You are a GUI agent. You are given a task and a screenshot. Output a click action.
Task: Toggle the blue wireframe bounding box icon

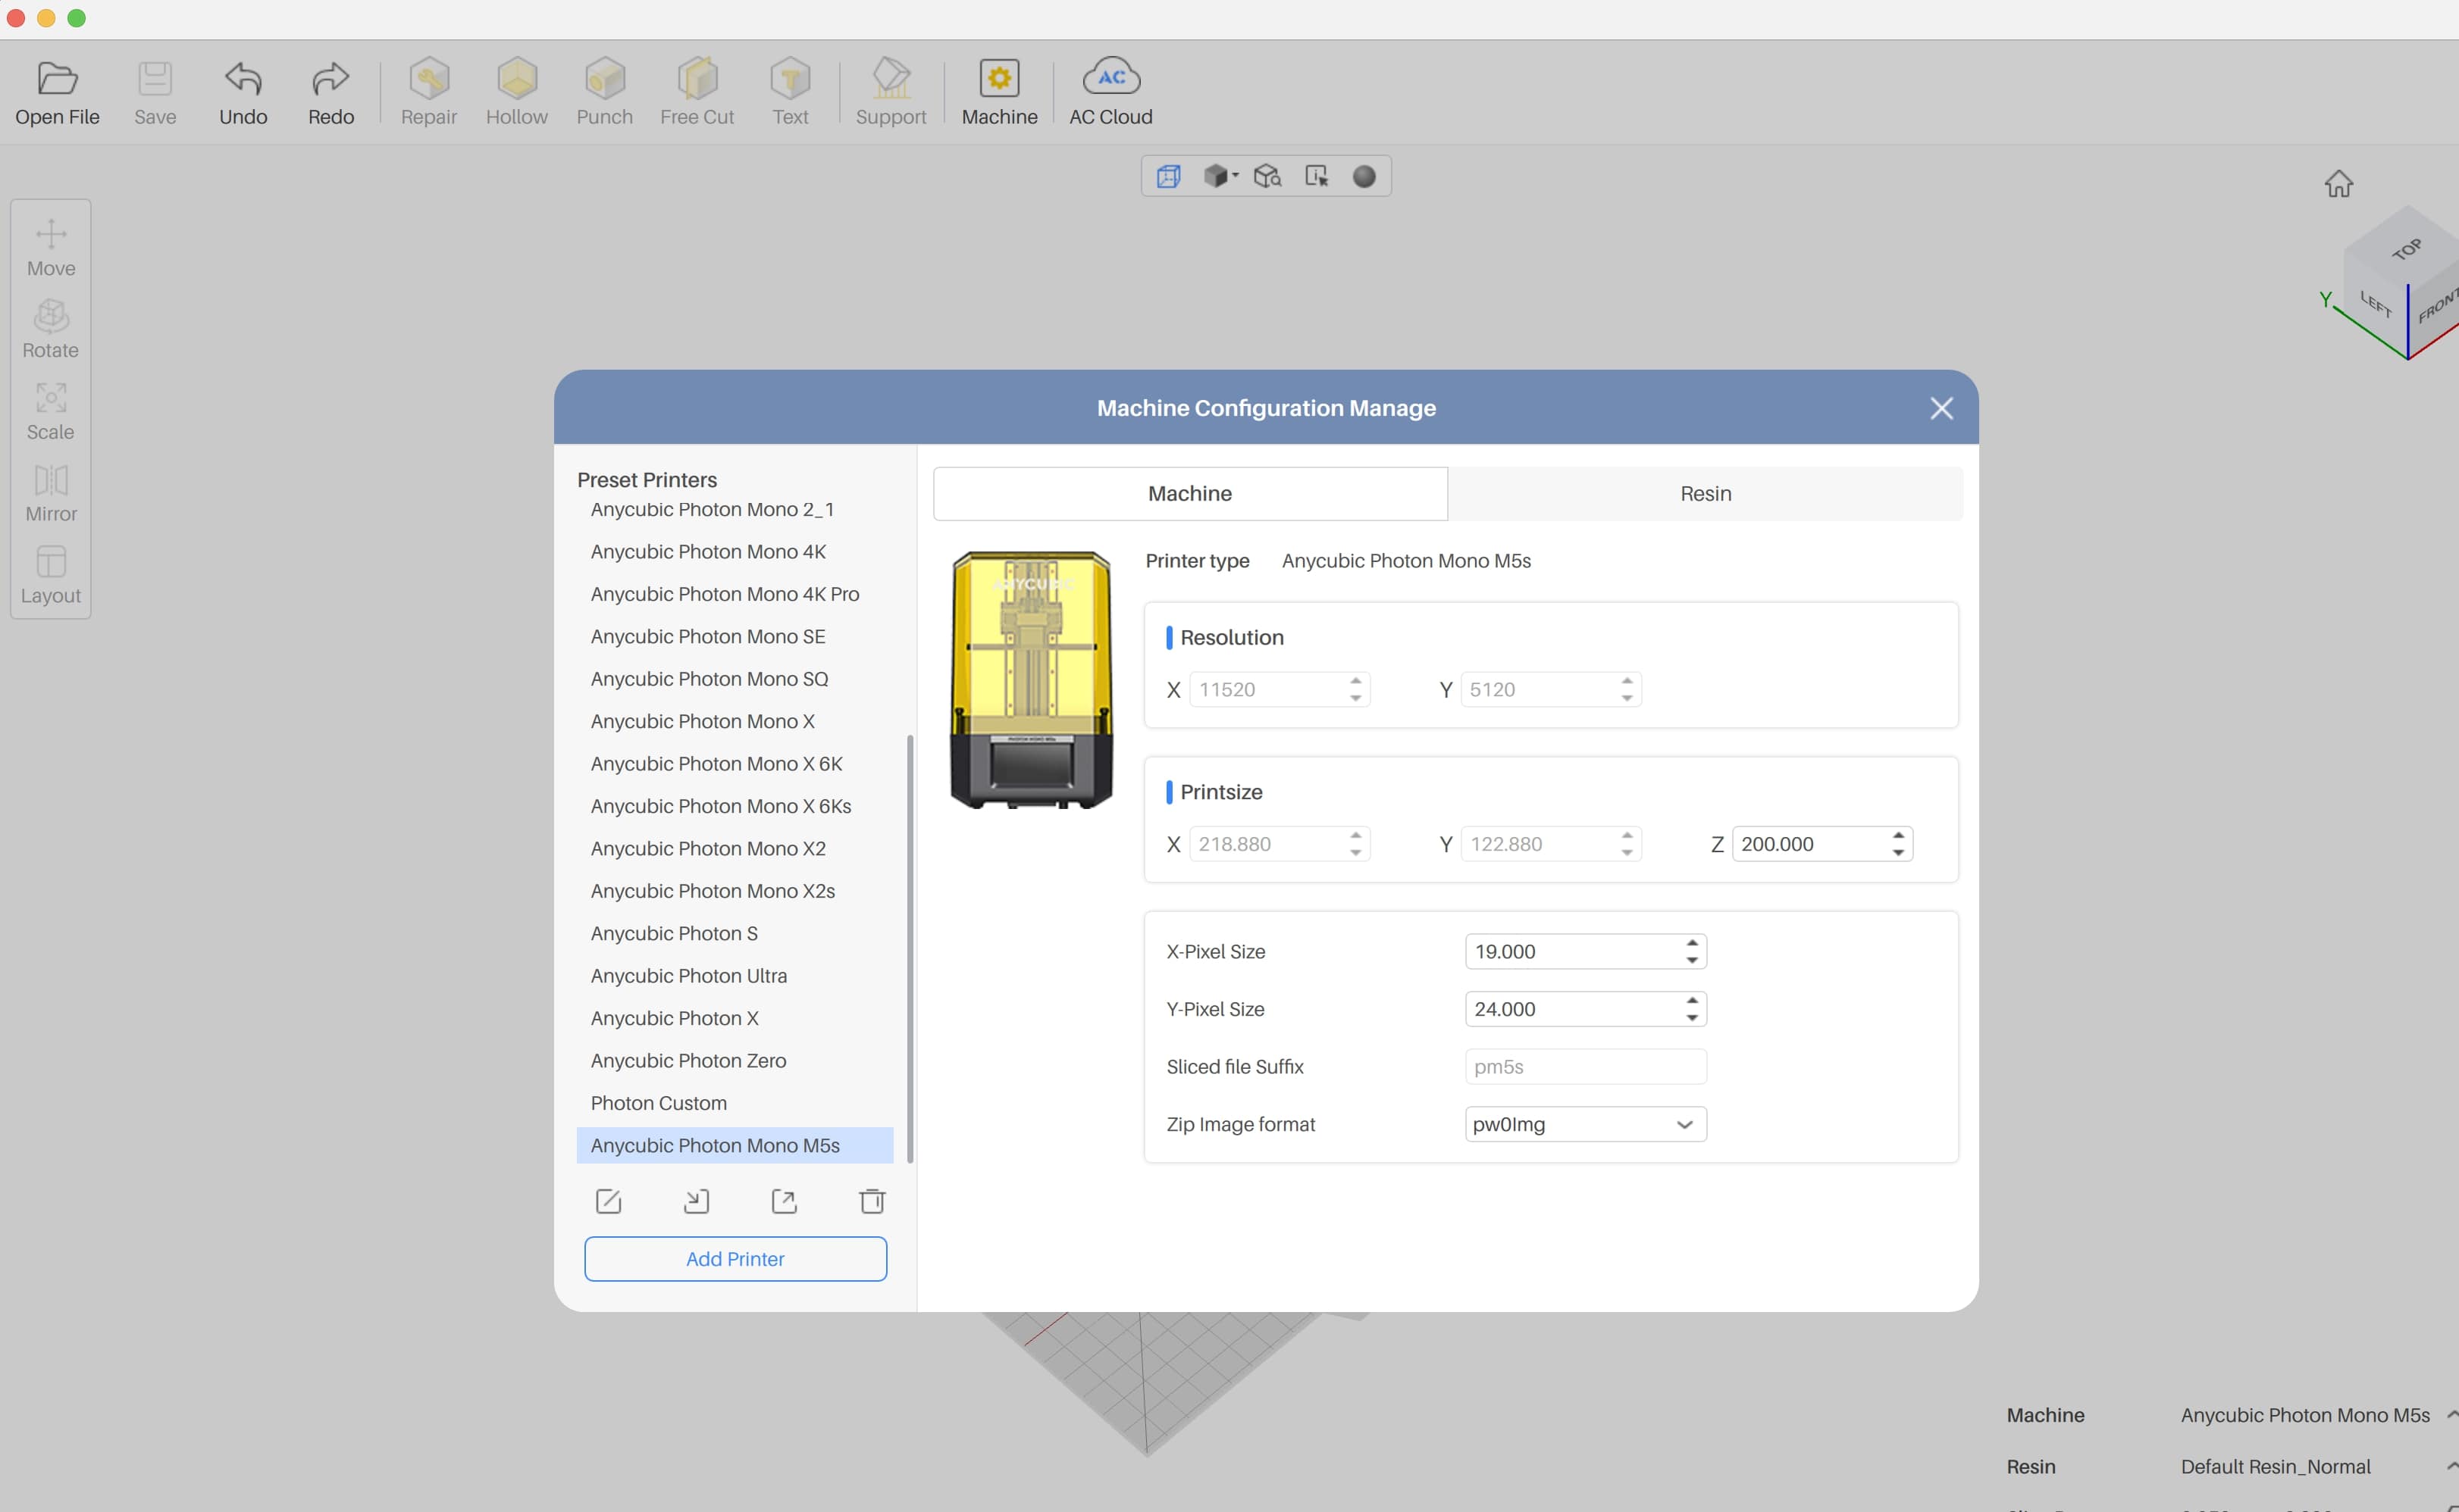coord(1168,177)
